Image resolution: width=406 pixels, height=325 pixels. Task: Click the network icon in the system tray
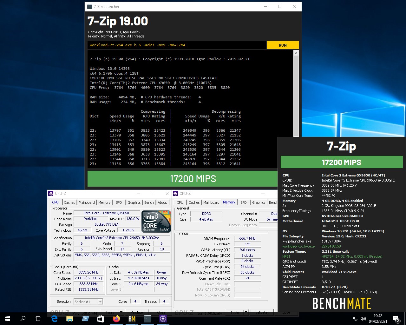pos(355,319)
